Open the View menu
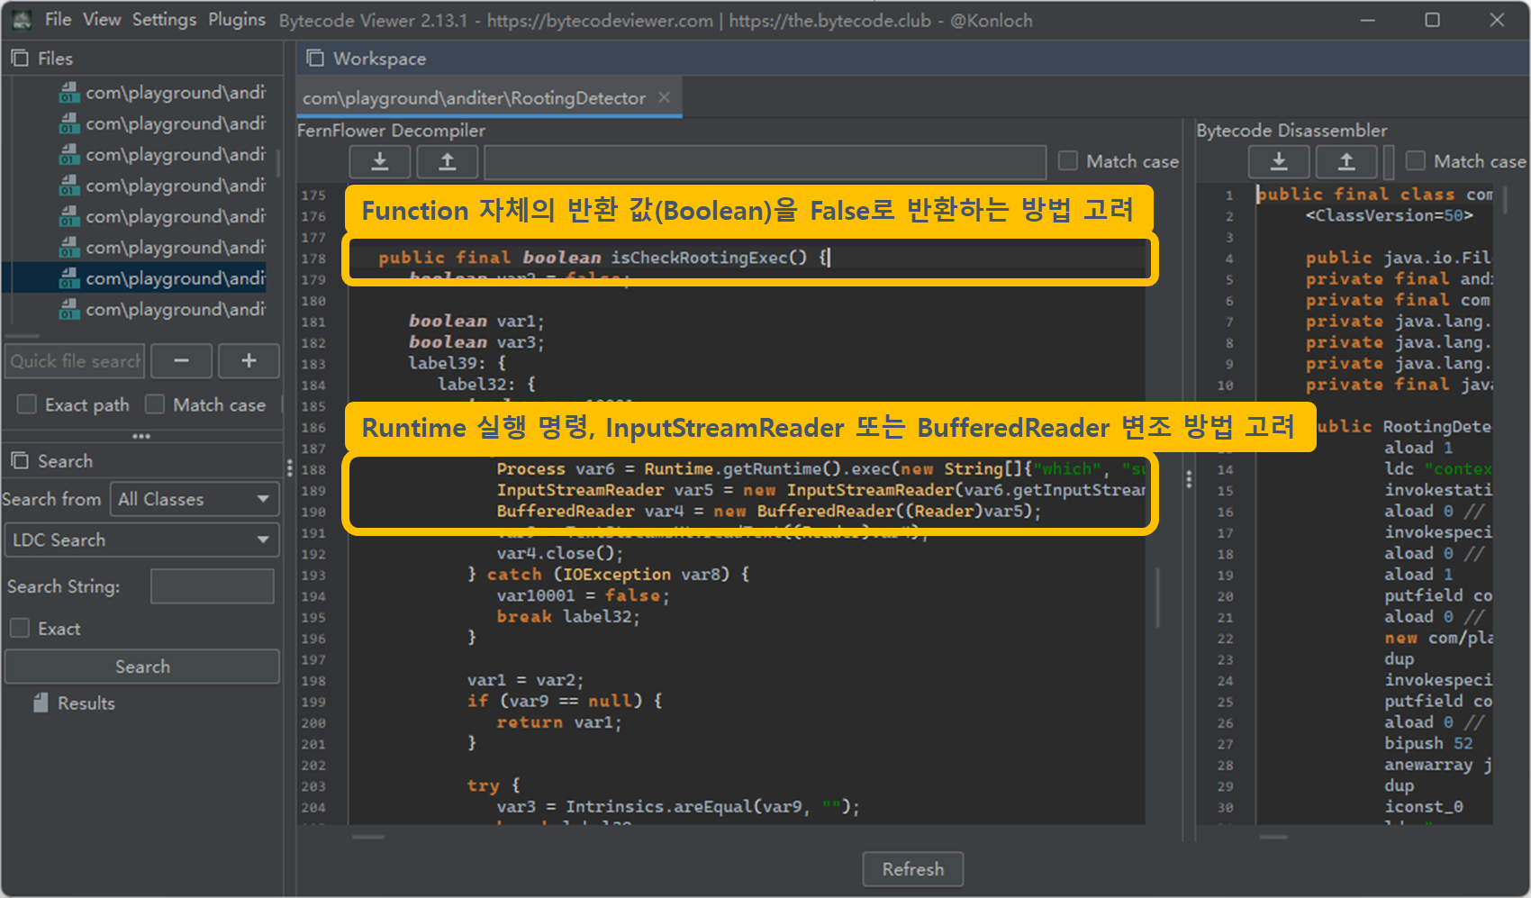The width and height of the screenshot is (1531, 898). 102,20
